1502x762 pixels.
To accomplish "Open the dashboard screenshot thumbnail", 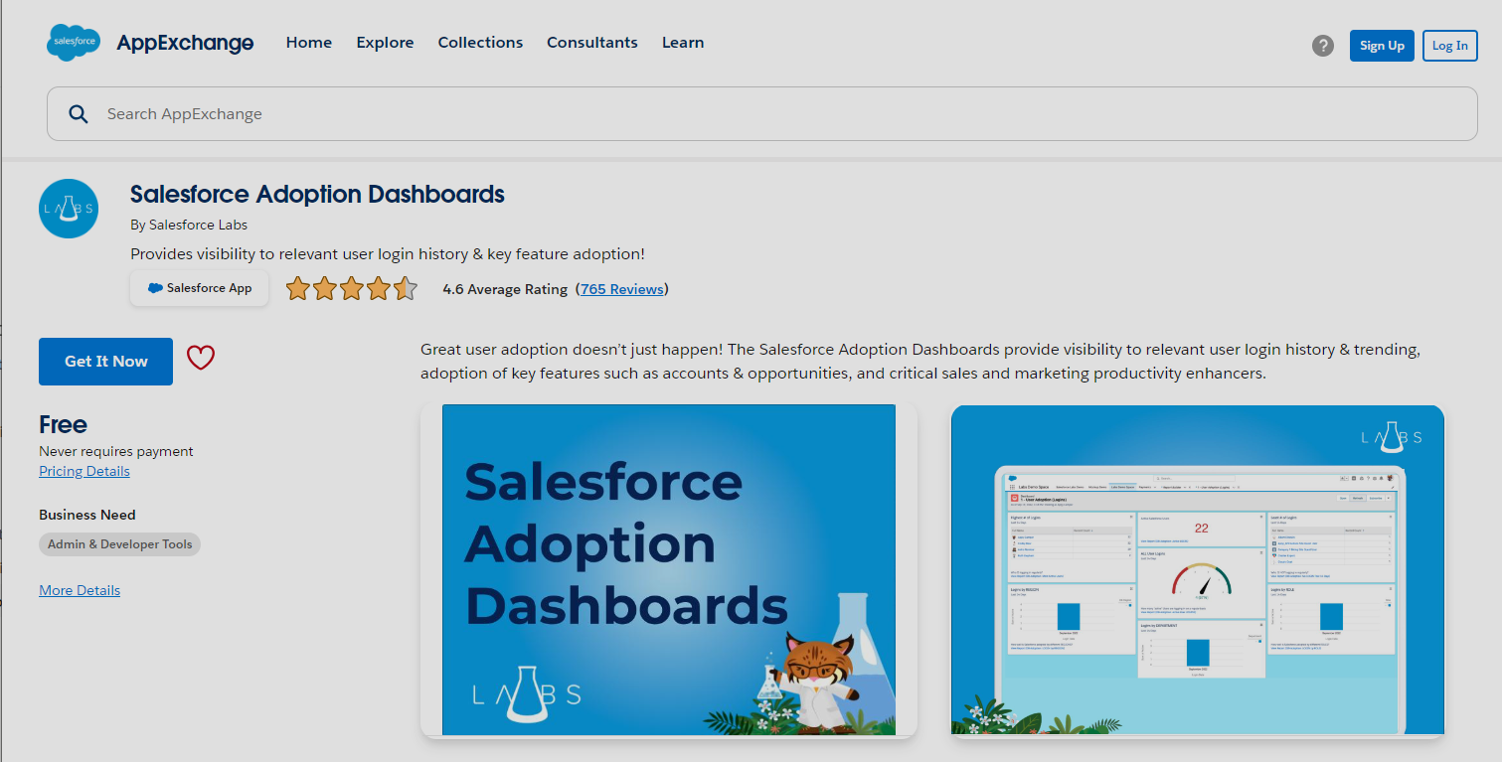I will point(1197,570).
